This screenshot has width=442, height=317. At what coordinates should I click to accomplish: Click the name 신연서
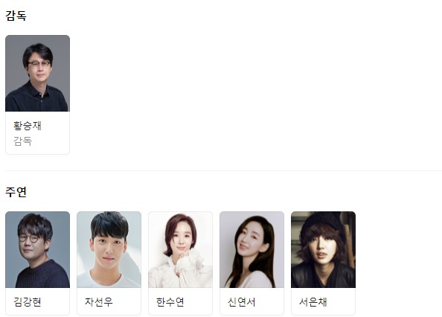coord(242,302)
